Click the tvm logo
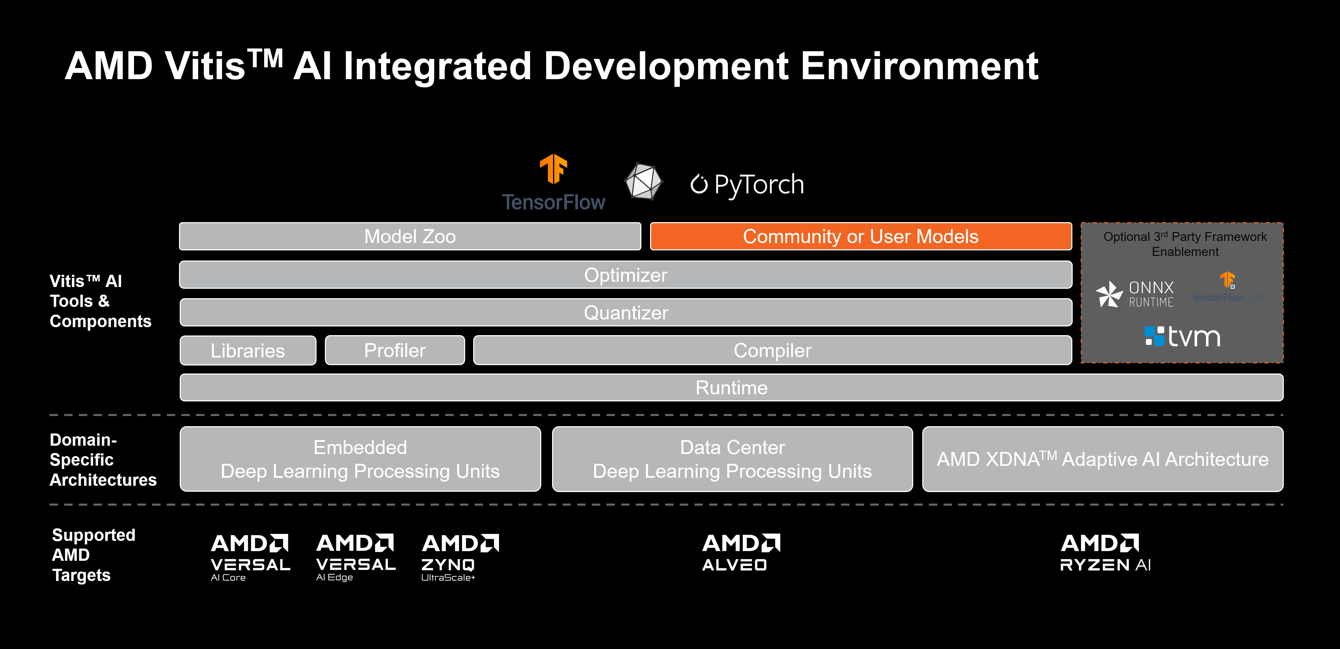 click(1182, 337)
